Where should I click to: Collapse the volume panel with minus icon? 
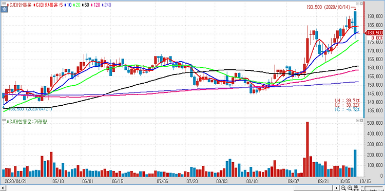(358, 121)
